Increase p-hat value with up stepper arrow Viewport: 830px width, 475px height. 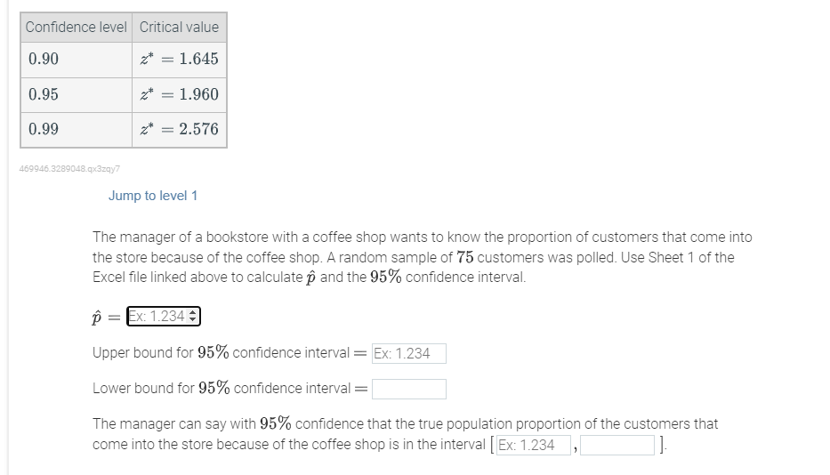click(x=193, y=312)
